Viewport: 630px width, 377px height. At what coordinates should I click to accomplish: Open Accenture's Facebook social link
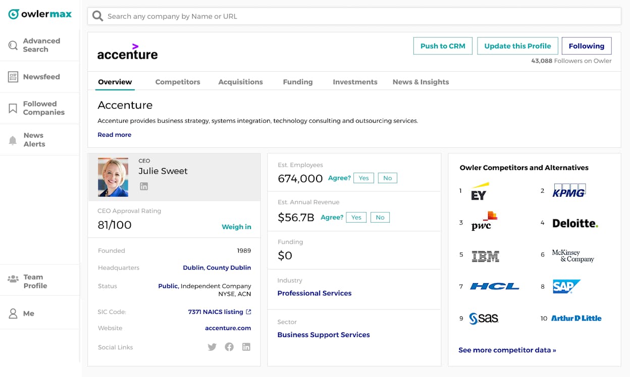[x=229, y=347]
